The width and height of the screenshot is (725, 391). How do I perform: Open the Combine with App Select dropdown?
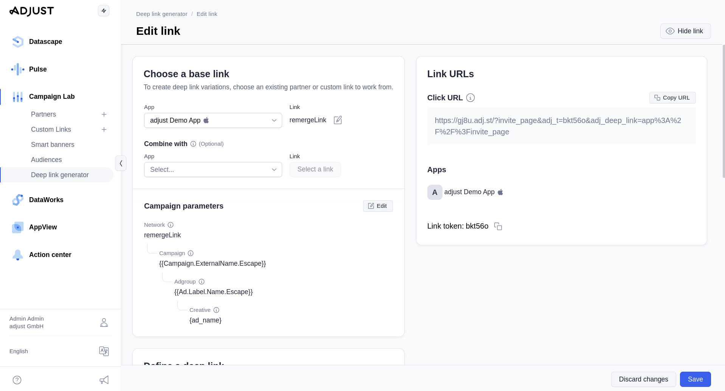[x=213, y=170]
